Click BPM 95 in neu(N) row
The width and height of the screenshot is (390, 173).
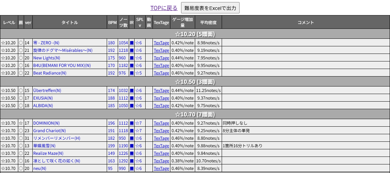110,168
